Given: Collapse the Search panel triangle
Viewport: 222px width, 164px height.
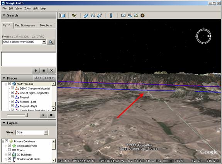Looking at the screenshot, I should [4, 15].
